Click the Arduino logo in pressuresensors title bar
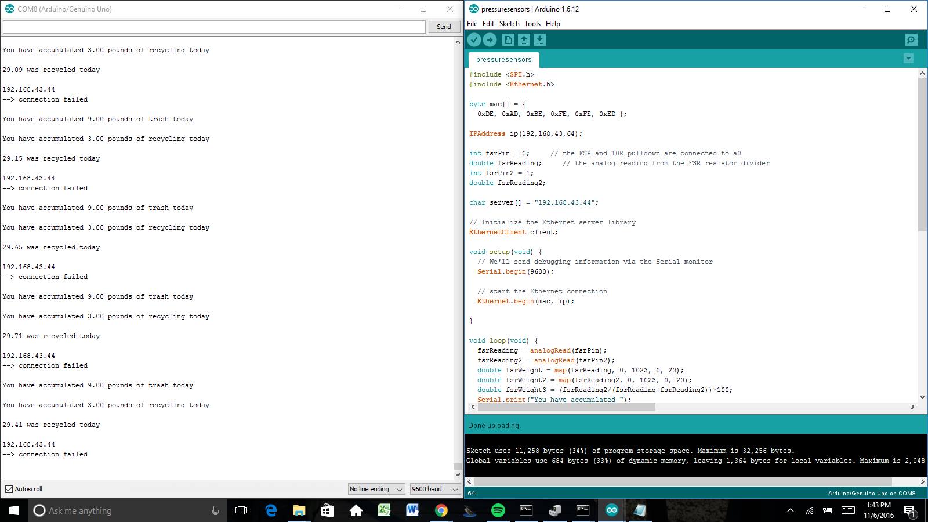This screenshot has width=928, height=522. pos(473,9)
